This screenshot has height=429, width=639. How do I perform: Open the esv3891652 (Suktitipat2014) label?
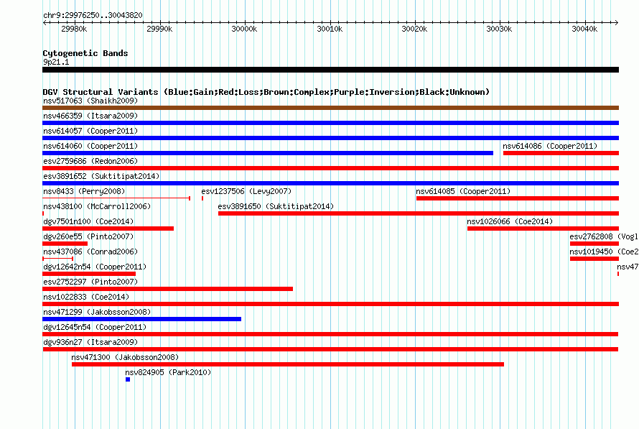tap(101, 176)
